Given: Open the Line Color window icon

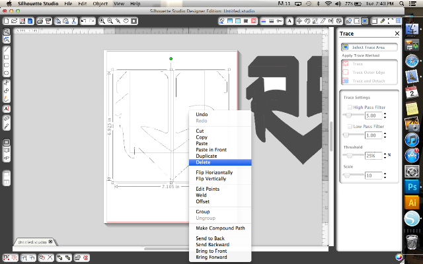Looking at the screenshot, I should pyautogui.click(x=264, y=21).
